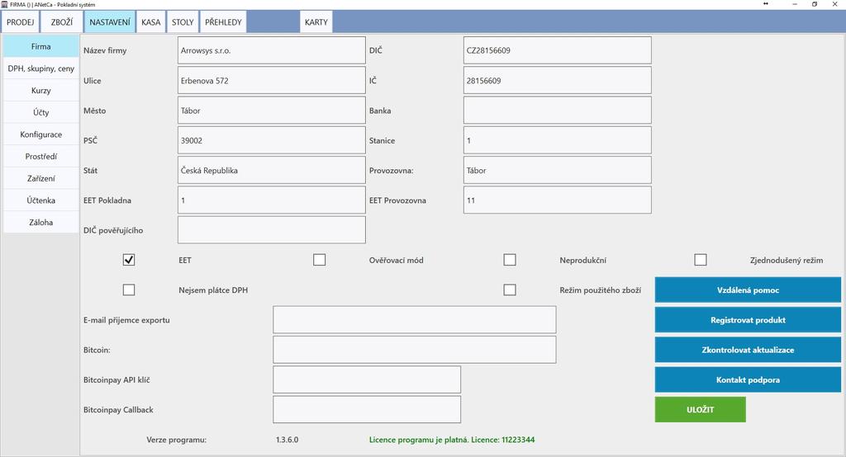846x457 pixels.
Task: Go to Konfigurace settings
Action: 41,134
